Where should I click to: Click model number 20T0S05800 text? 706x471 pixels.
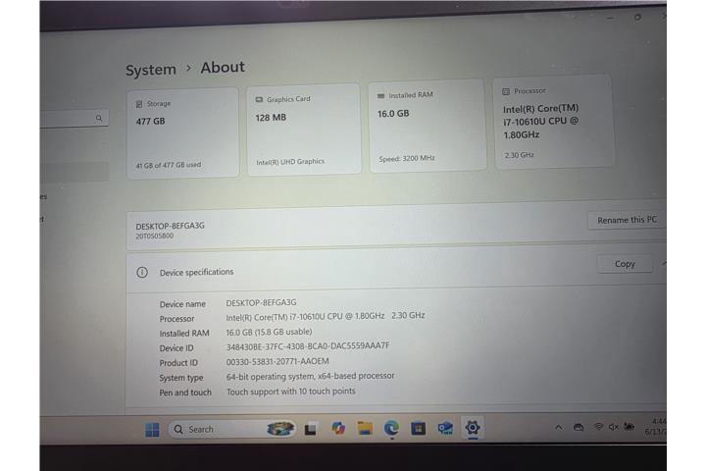click(x=154, y=235)
